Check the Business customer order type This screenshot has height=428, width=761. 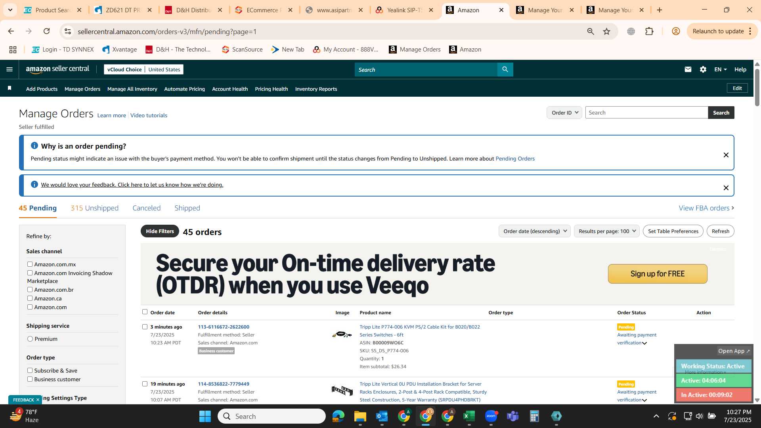click(30, 379)
